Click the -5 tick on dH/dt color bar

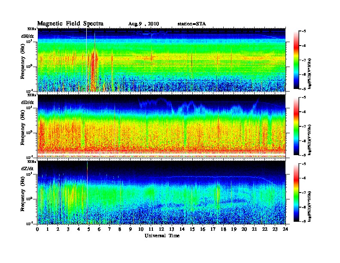pos(304,31)
